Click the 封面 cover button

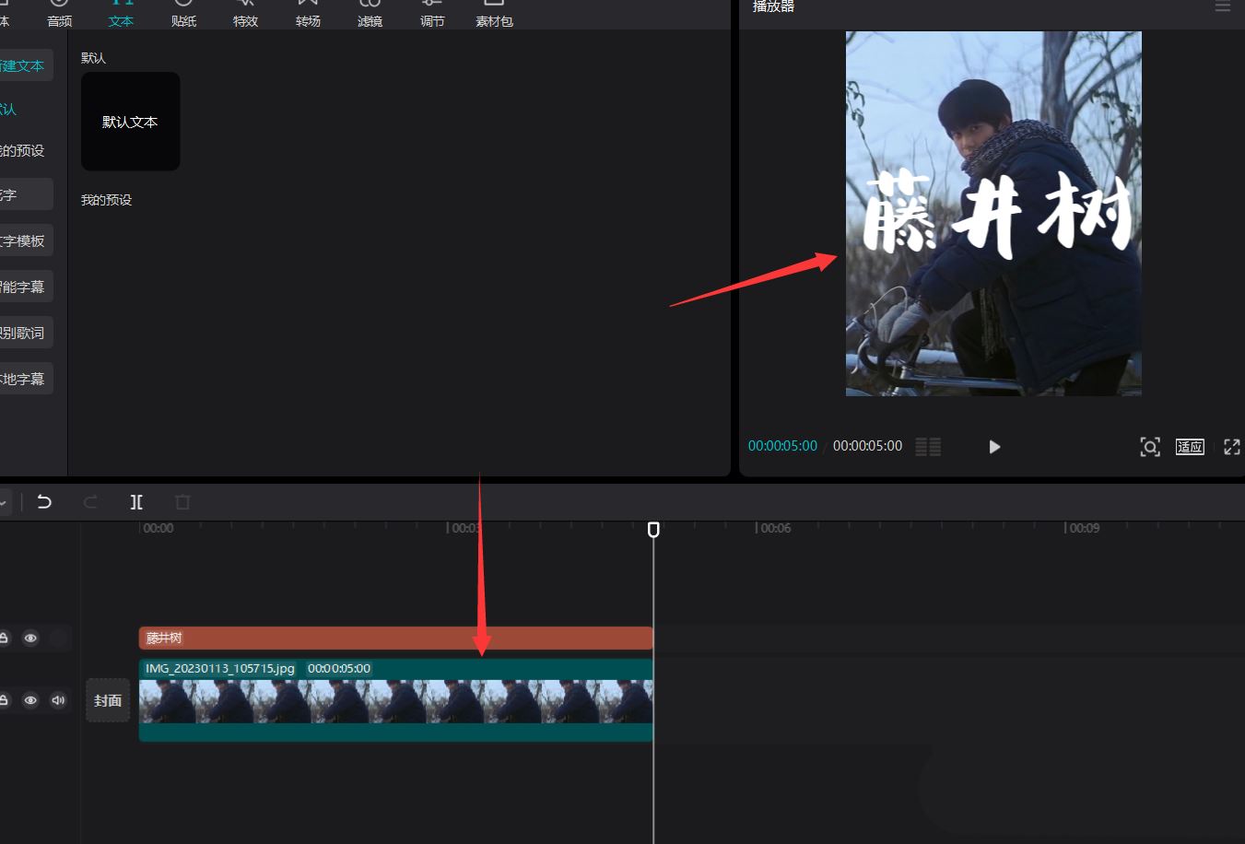pyautogui.click(x=108, y=700)
